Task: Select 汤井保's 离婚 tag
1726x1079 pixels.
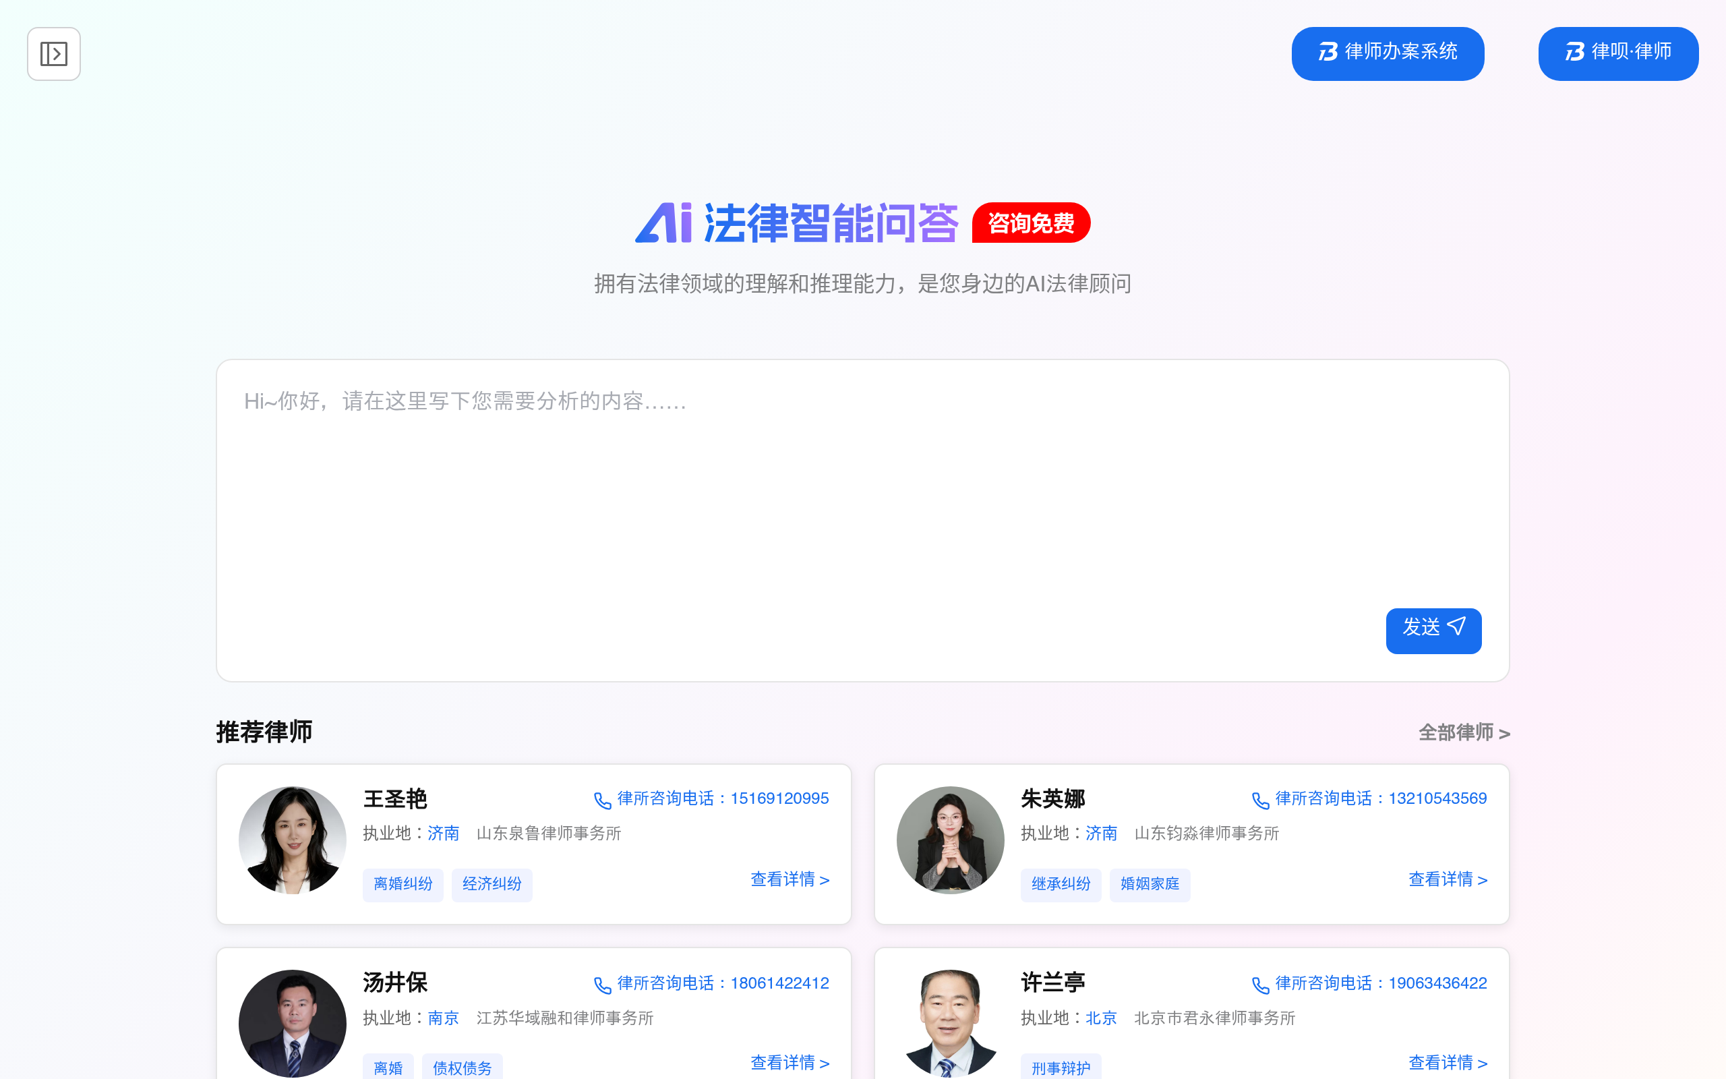Action: coord(388,1068)
